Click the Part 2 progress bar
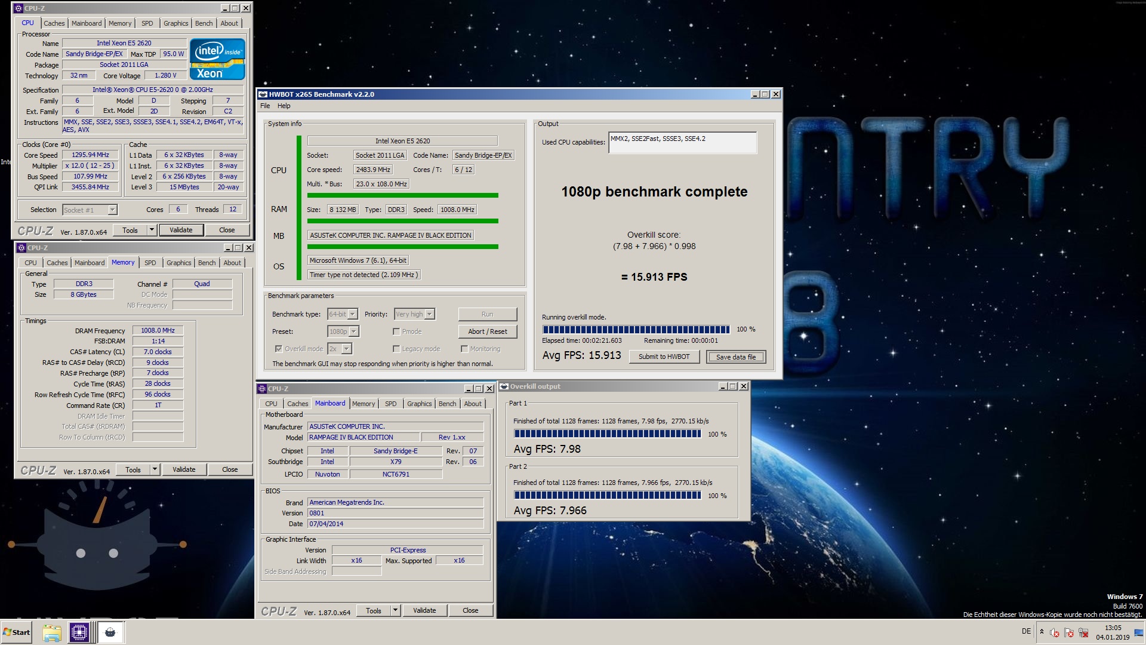This screenshot has height=645, width=1146. pos(607,495)
